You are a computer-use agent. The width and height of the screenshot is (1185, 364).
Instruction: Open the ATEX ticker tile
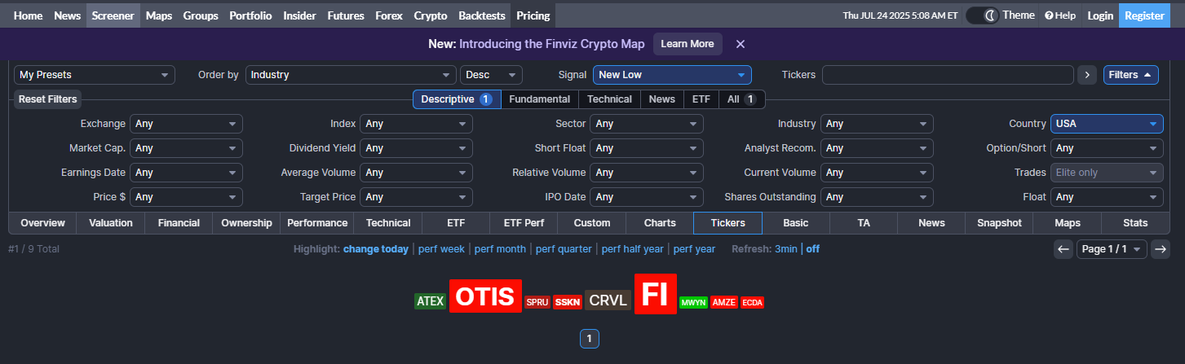coord(431,301)
